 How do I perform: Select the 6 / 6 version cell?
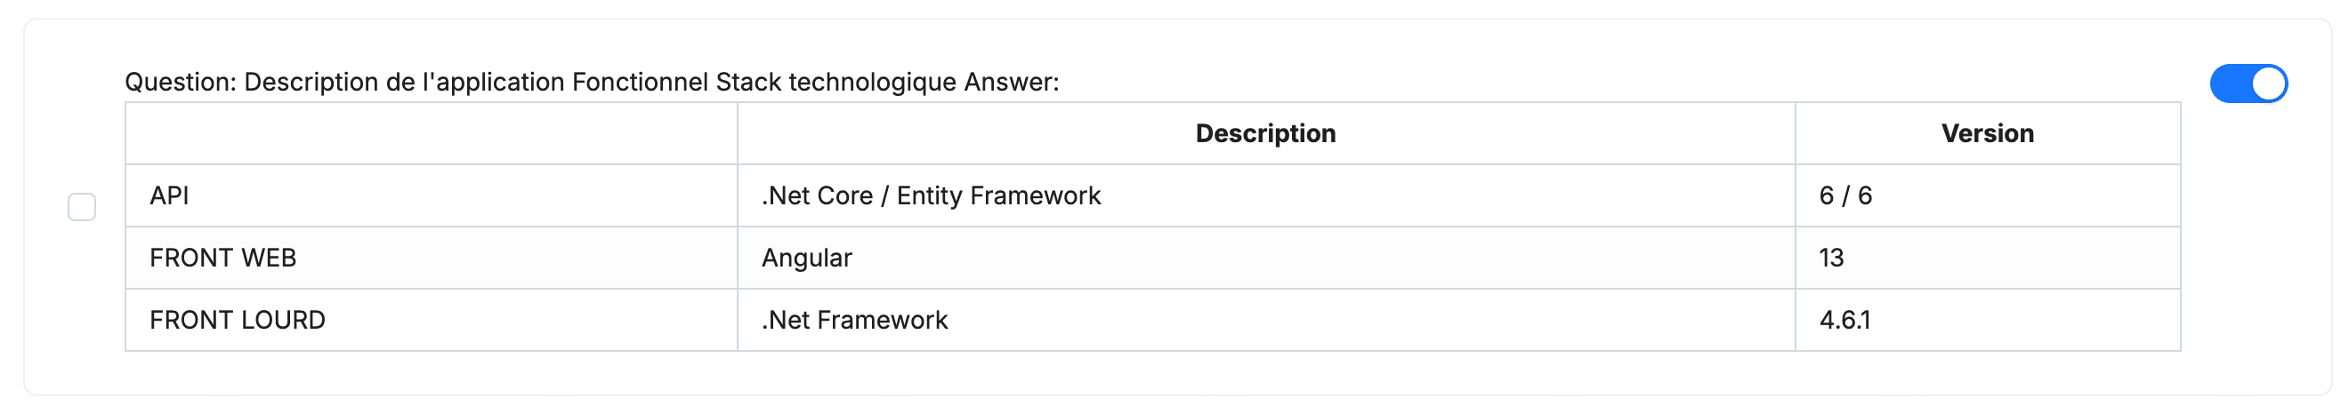coord(1988,195)
